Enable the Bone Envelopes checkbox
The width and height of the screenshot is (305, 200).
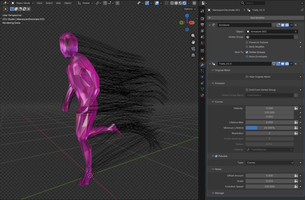tap(247, 57)
